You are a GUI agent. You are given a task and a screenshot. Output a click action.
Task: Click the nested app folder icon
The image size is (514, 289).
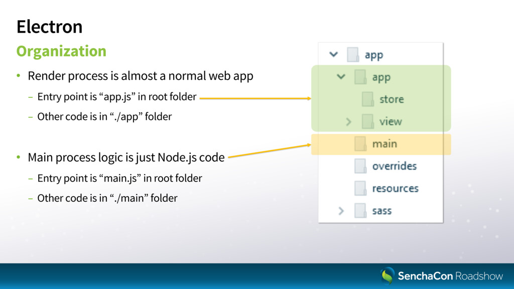pyautogui.click(x=360, y=77)
